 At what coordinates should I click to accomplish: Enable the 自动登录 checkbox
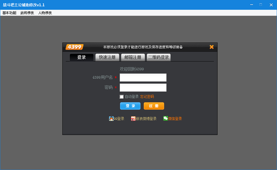(x=122, y=97)
